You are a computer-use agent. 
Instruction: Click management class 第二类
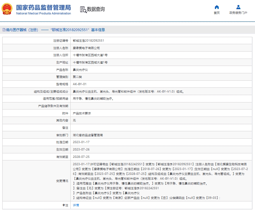(77, 77)
